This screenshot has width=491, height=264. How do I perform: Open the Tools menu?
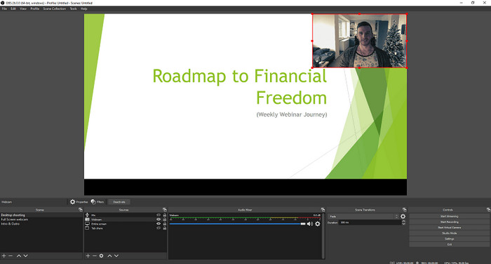pos(73,9)
